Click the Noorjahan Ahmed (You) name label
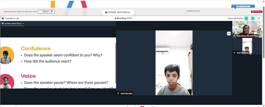The width and height of the screenshot is (265, 107). tap(247, 36)
